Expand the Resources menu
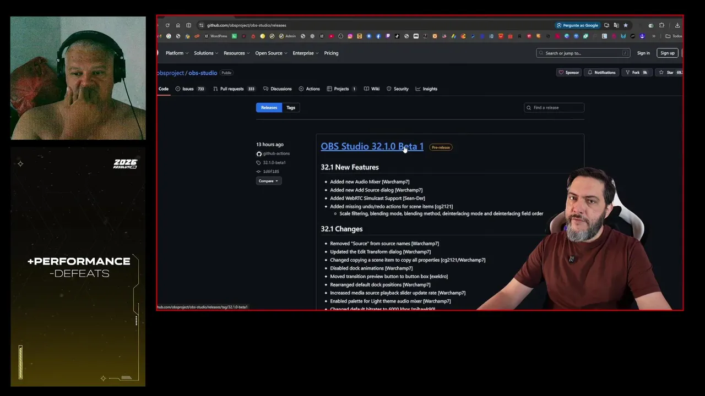Viewport: 705px width, 396px height. pos(236,53)
